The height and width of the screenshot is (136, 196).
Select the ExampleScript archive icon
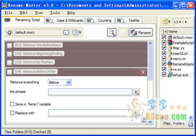tap(170, 43)
